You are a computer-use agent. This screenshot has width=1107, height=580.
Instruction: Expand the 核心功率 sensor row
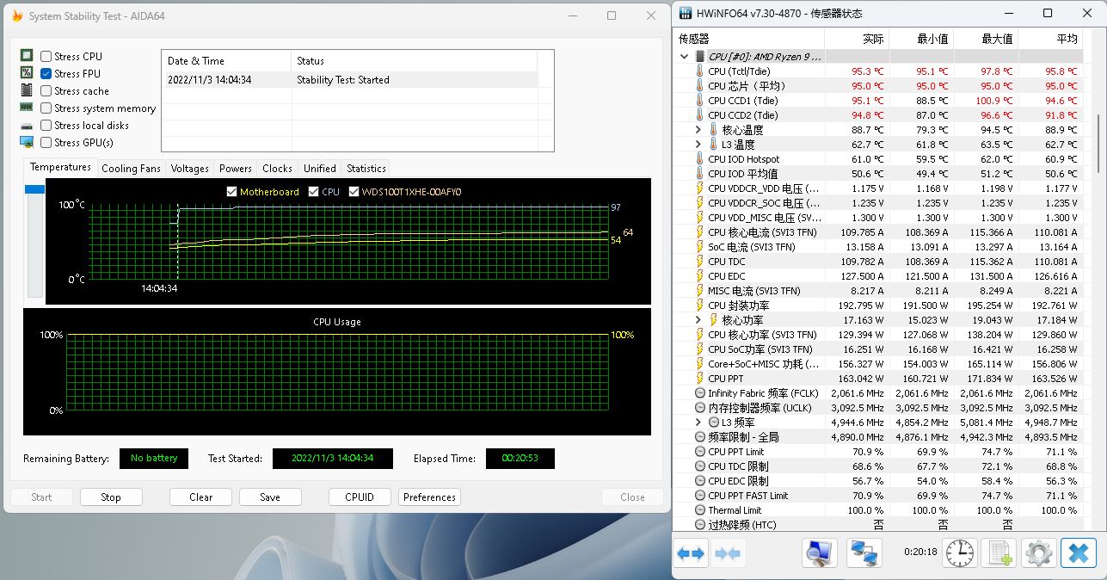[699, 320]
